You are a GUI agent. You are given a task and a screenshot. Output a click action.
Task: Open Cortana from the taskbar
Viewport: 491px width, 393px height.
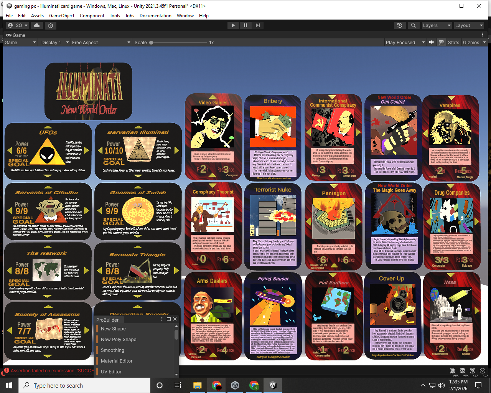coord(160,385)
